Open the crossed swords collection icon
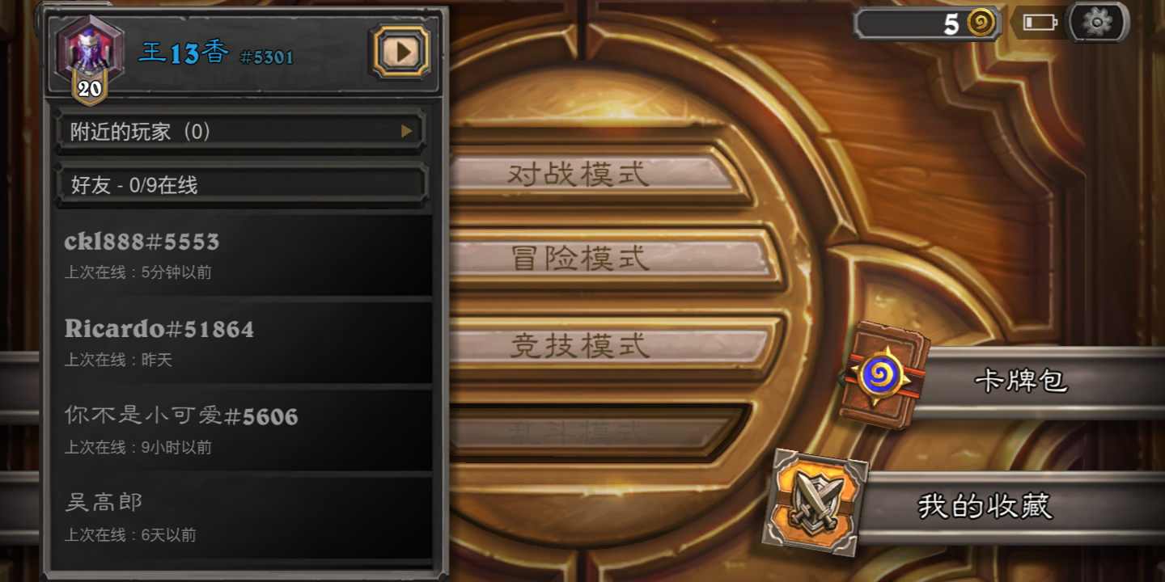This screenshot has height=582, width=1165. (815, 501)
